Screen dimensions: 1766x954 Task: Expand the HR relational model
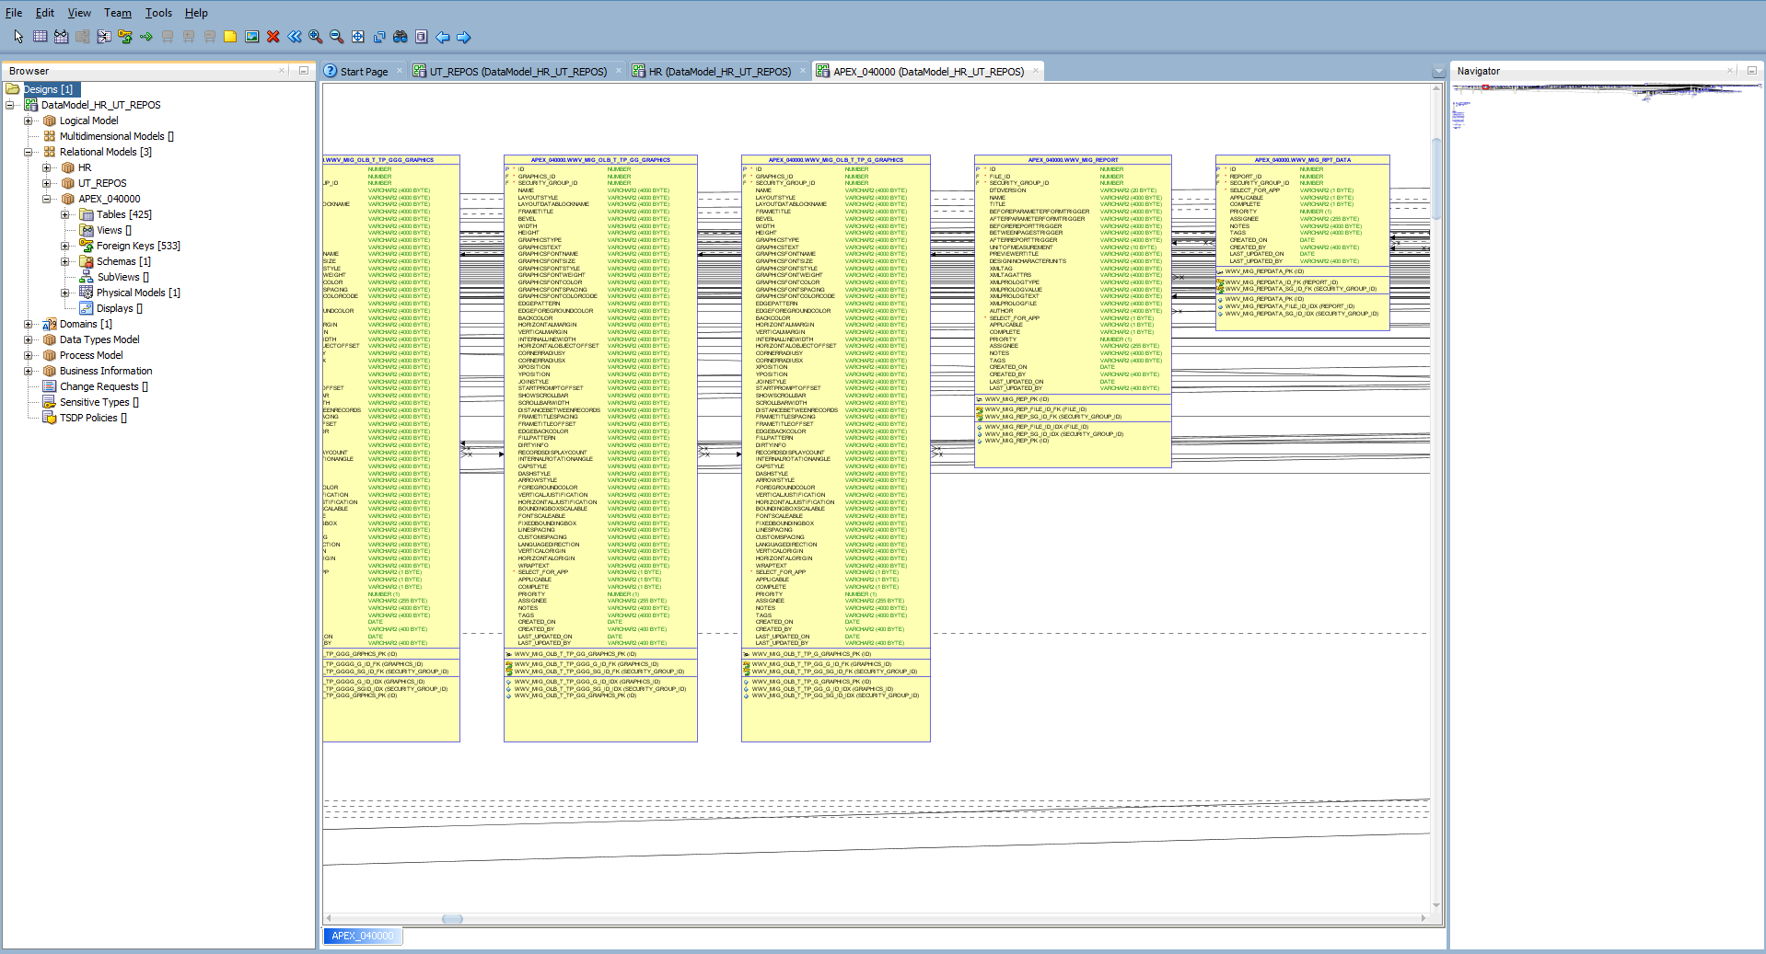(x=47, y=167)
